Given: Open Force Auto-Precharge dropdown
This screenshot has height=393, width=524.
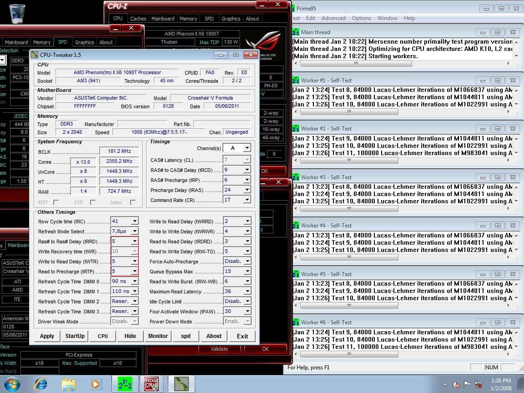Looking at the screenshot, I should [x=247, y=262].
